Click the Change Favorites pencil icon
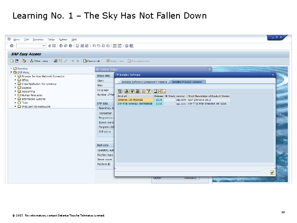The height and width of the screenshot is (223, 297). tap(66, 61)
